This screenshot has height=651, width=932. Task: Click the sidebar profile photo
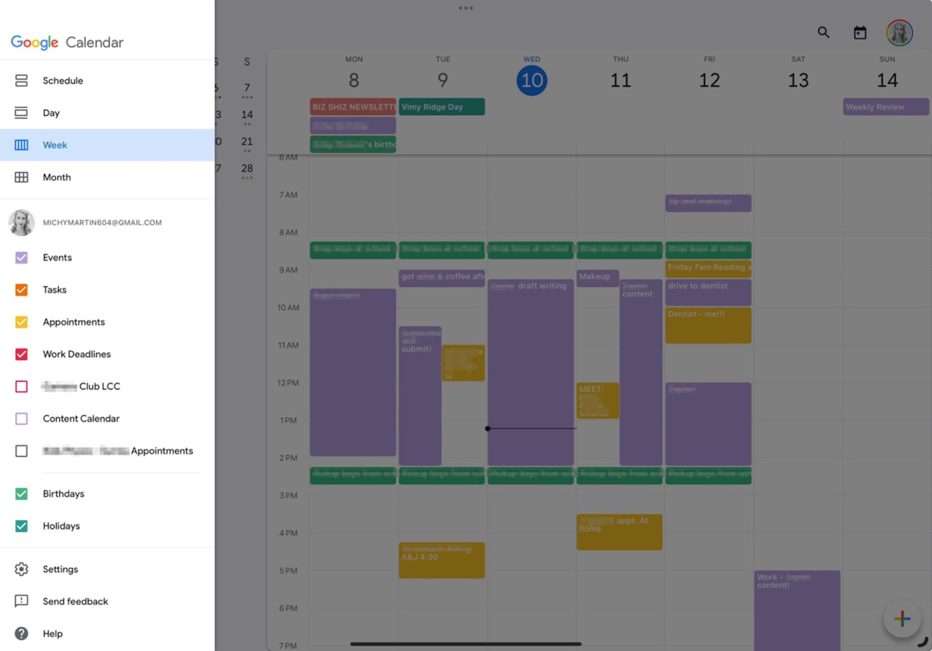click(x=21, y=222)
